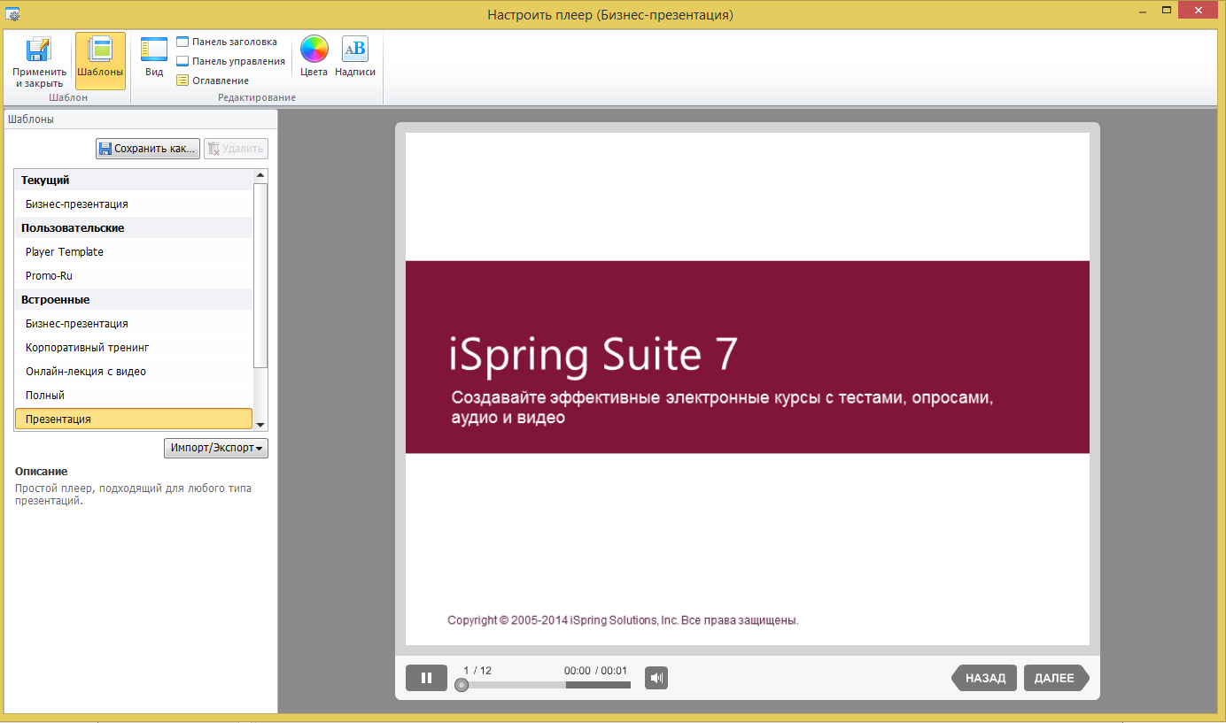
Task: Toggle the Шаблоны templates ribbon button
Action: click(100, 61)
